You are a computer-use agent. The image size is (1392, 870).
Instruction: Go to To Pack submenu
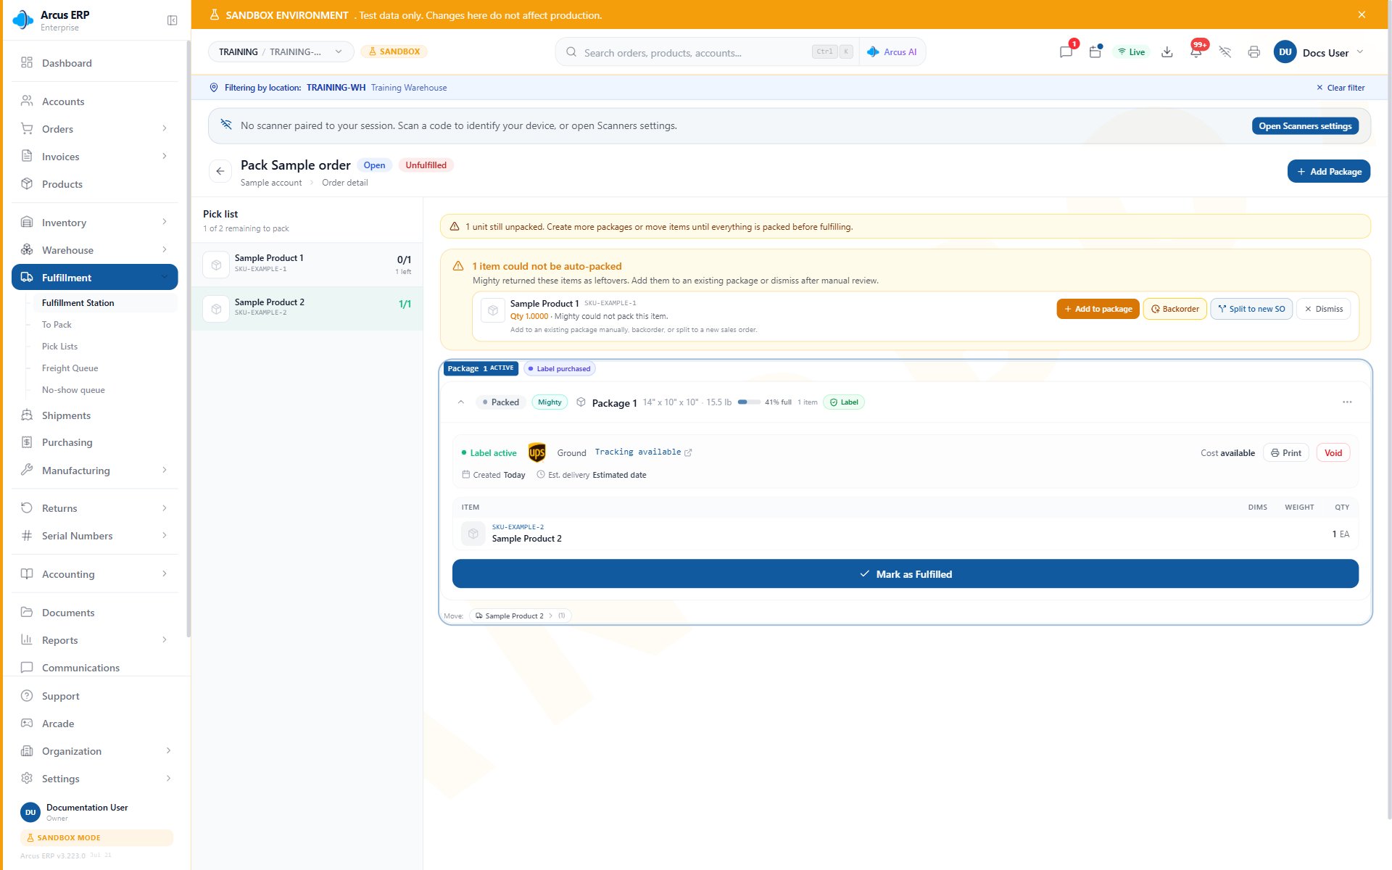(57, 325)
